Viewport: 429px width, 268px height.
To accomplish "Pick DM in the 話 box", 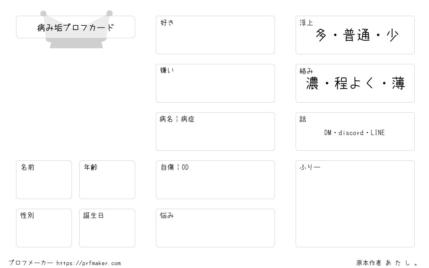I will [x=328, y=133].
